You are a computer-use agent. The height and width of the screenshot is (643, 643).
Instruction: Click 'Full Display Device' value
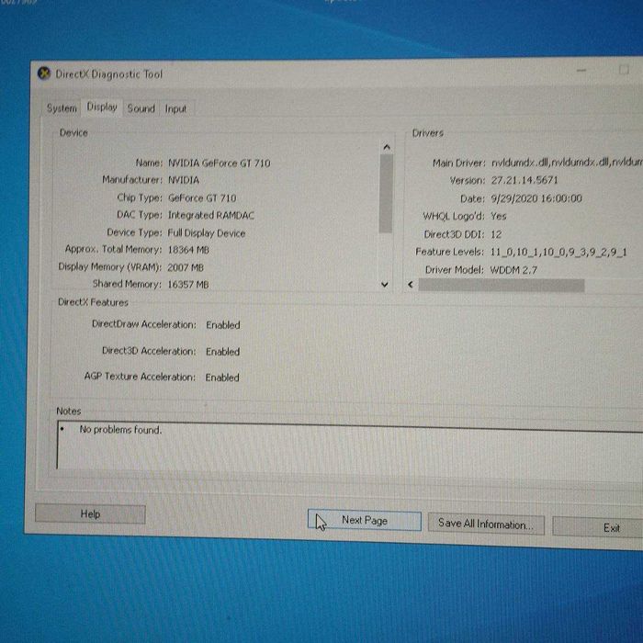point(207,233)
